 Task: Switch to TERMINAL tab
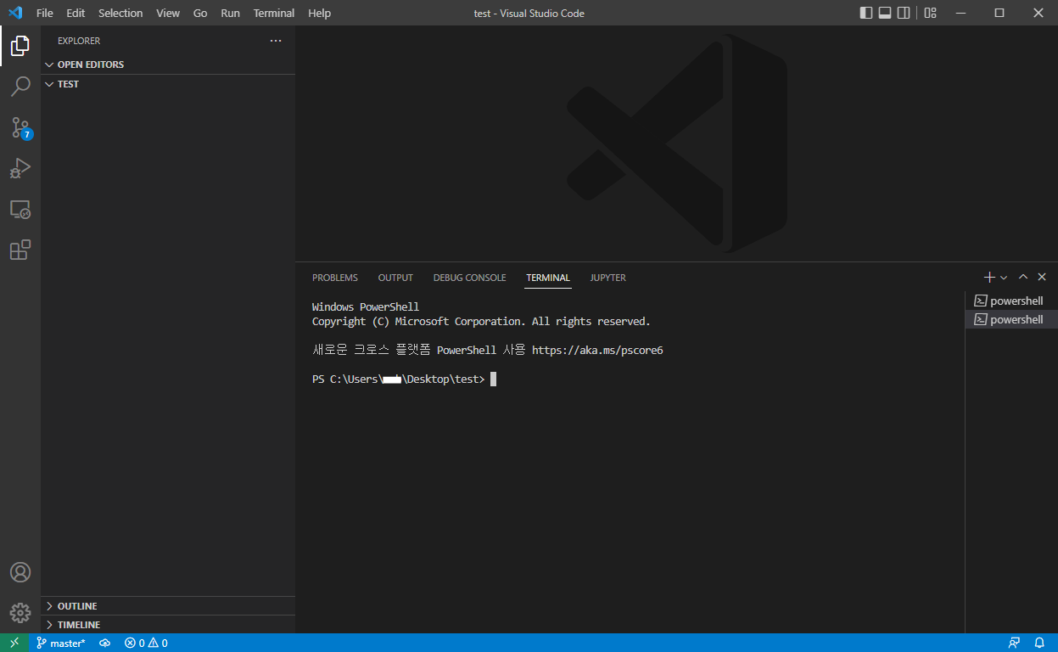pos(548,278)
